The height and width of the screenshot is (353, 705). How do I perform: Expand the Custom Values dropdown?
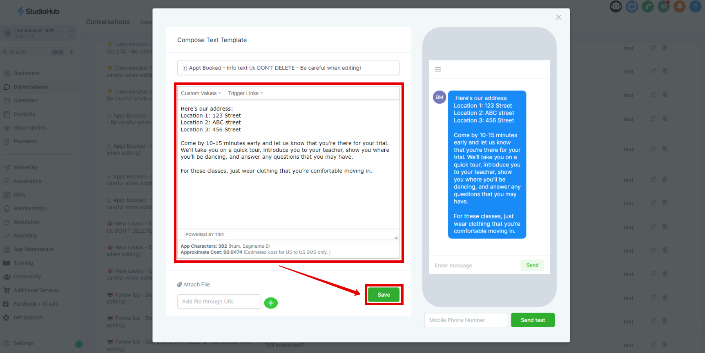tap(201, 93)
